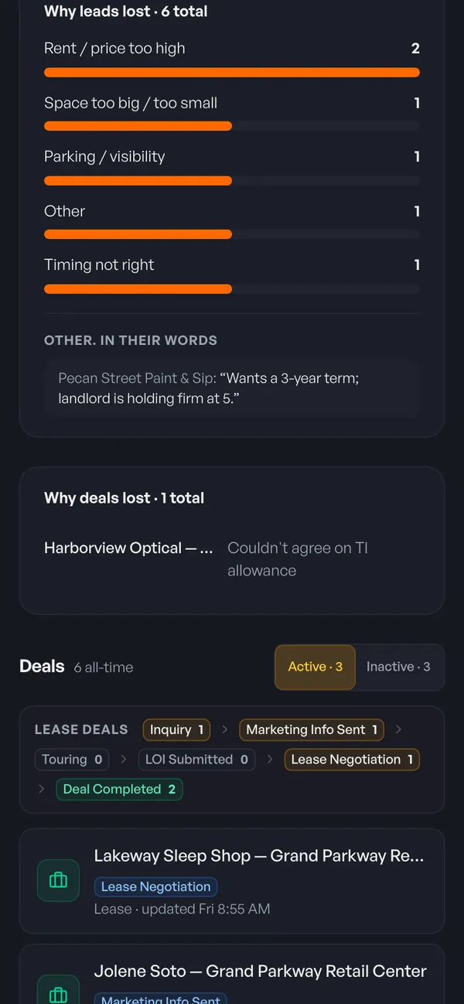
Task: Click chevron before Deal Completed stage
Action: point(42,789)
